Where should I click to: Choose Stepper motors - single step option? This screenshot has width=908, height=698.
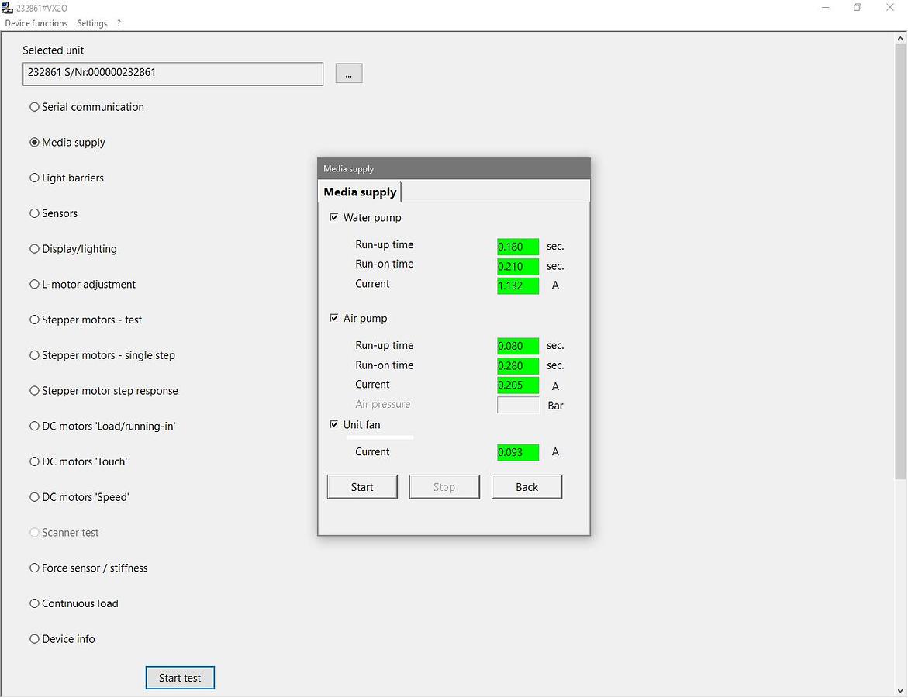35,355
